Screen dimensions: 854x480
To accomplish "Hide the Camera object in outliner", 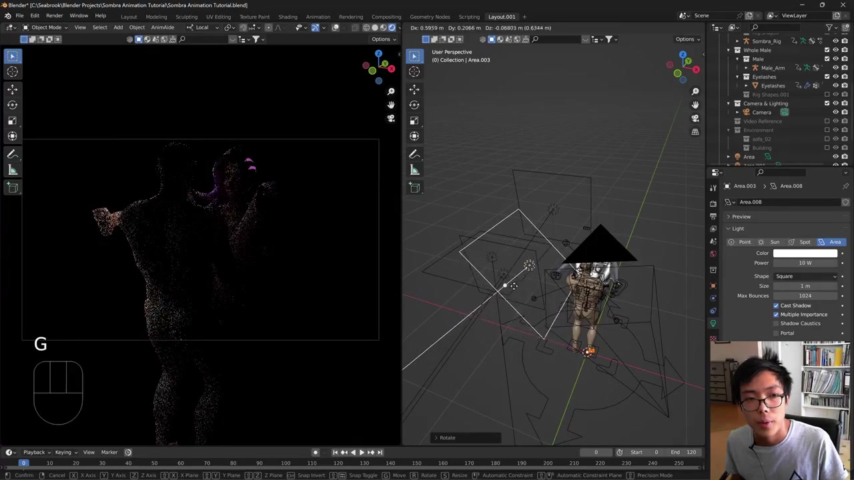I will coord(835,112).
